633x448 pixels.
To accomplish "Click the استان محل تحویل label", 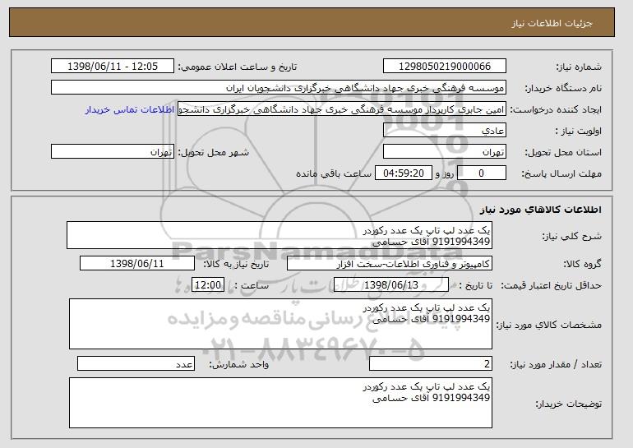I will (563, 153).
